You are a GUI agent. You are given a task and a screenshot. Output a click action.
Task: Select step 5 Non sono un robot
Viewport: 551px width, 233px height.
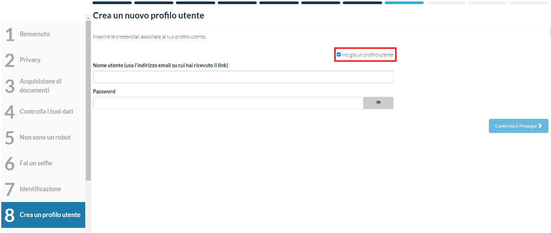(45, 137)
